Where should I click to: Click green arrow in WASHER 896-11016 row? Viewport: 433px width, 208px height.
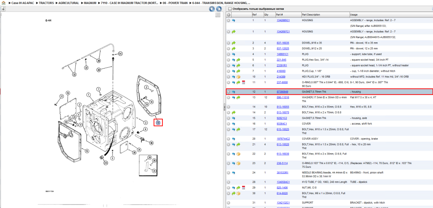tap(238, 97)
